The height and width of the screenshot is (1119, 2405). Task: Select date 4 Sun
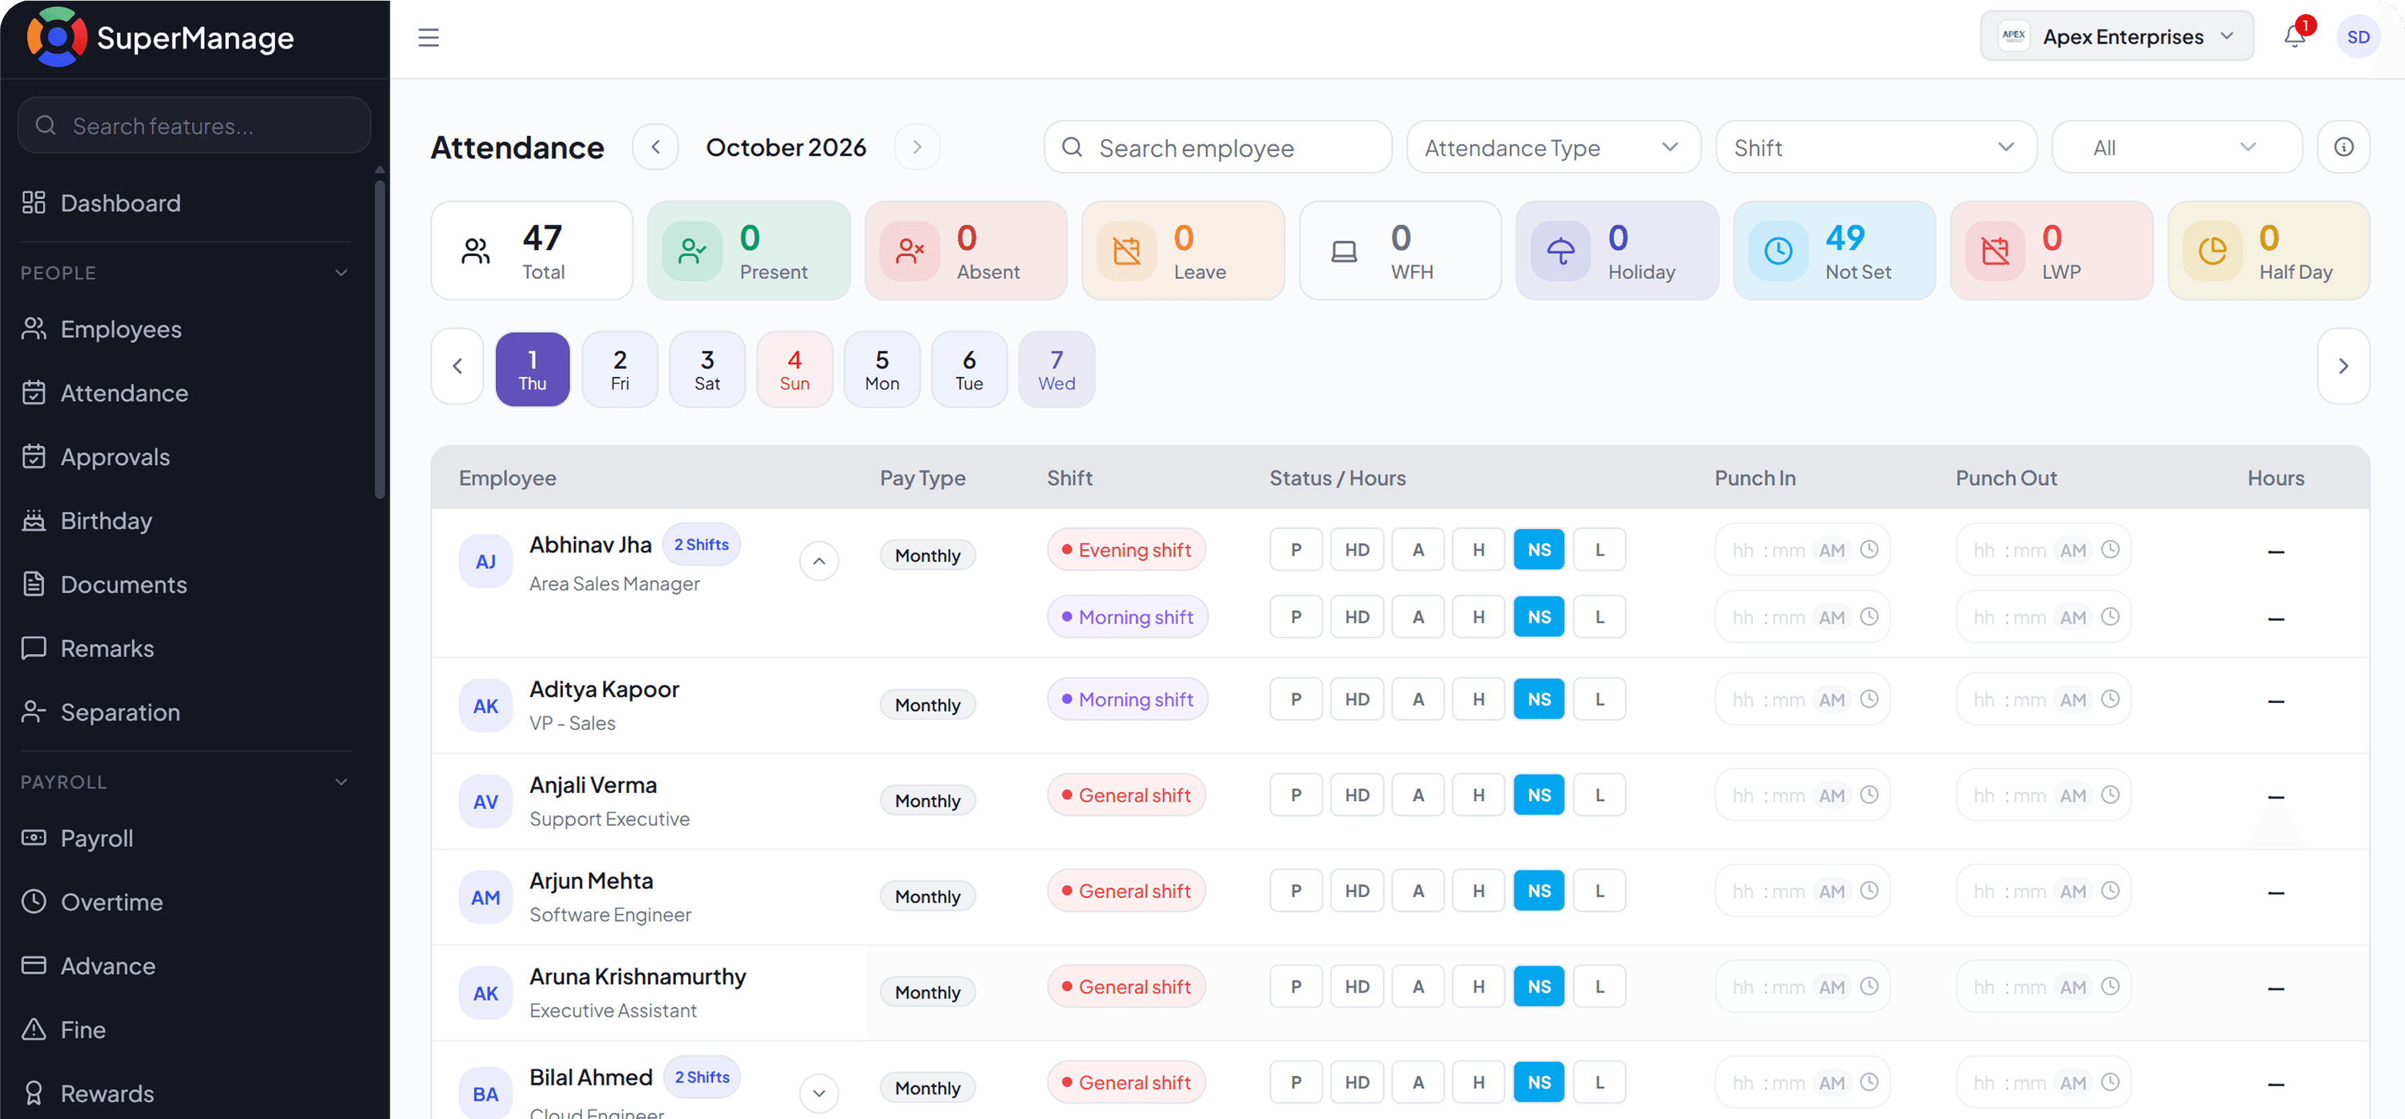794,369
